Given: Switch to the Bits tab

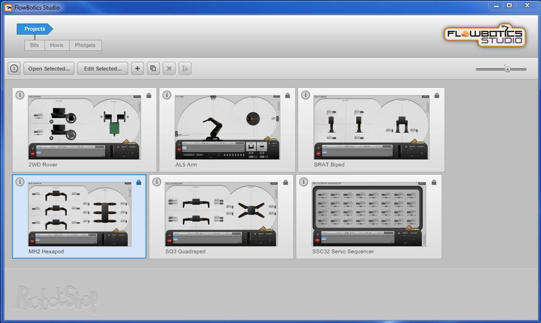Looking at the screenshot, I should click(x=34, y=45).
